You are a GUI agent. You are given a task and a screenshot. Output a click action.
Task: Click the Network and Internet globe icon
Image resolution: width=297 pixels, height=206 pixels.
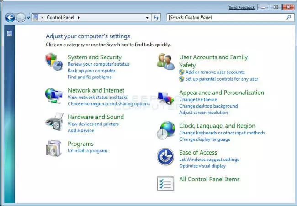[x=54, y=96]
